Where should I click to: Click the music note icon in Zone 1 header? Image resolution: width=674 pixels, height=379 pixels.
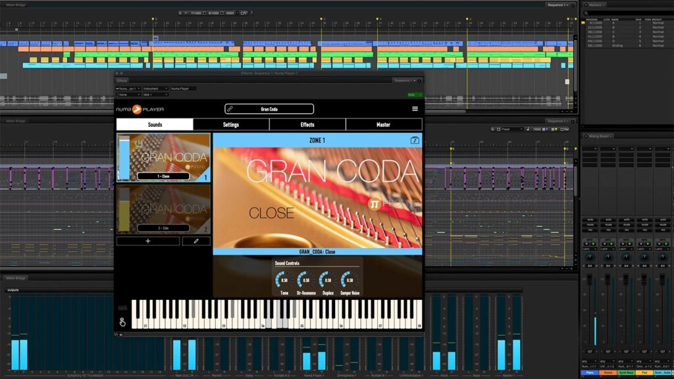pos(415,140)
